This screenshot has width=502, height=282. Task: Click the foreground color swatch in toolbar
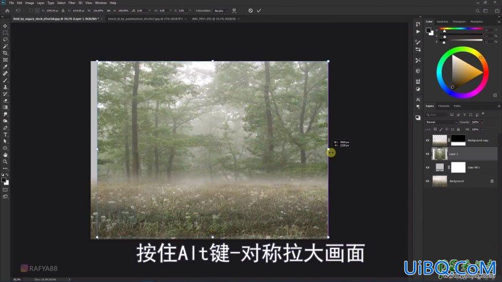pyautogui.click(x=3, y=180)
